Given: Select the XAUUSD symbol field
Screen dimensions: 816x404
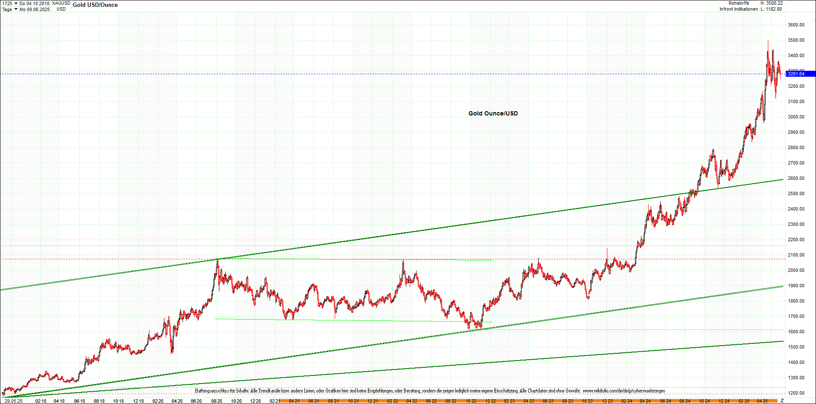Looking at the screenshot, I should (61, 3).
